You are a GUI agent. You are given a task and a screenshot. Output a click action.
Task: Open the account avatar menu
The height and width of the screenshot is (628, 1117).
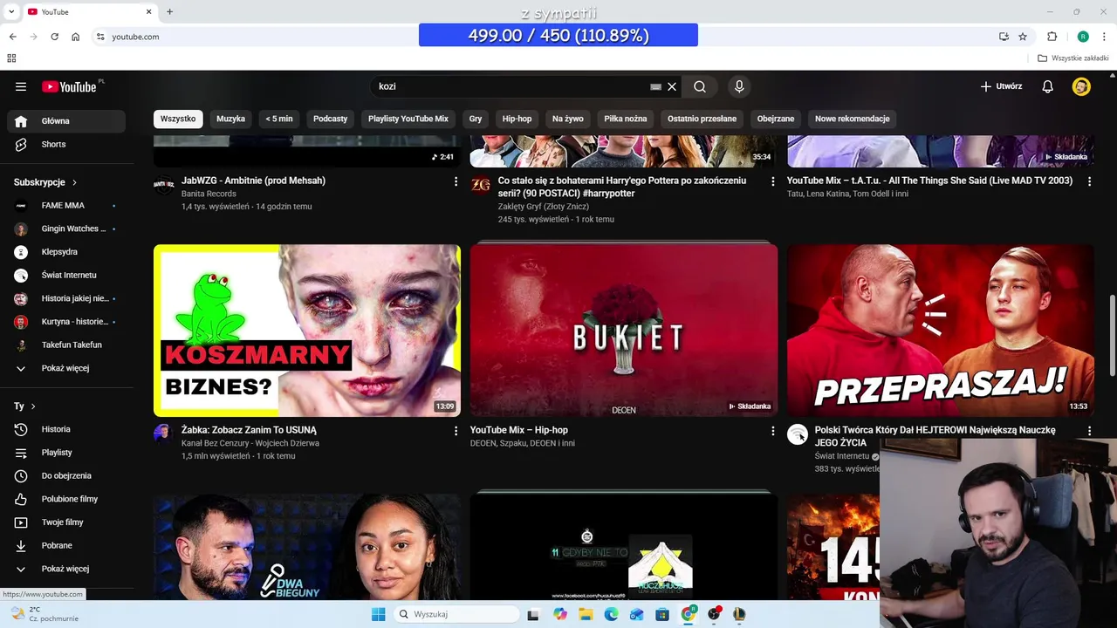(x=1081, y=86)
